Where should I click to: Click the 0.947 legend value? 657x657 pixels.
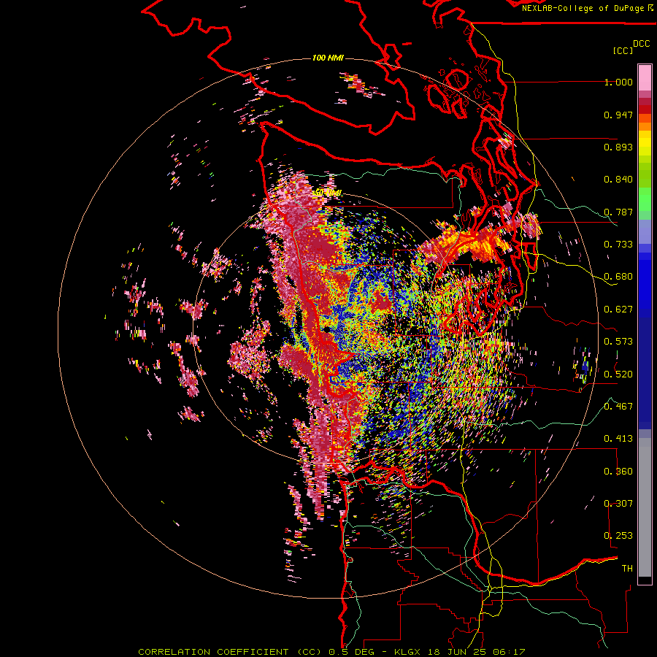(618, 115)
